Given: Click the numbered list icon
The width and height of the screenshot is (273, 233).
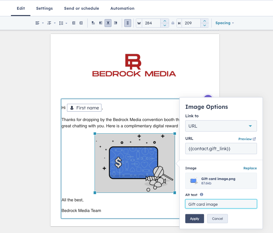Looking at the screenshot, I should point(49,23).
